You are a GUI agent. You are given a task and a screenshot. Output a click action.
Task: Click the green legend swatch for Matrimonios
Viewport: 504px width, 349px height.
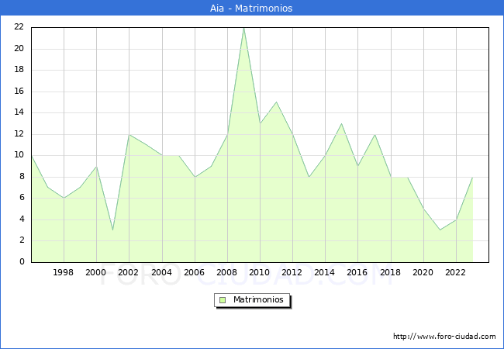(223, 299)
